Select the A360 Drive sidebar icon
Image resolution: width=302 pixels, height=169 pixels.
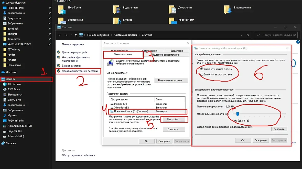5,89
